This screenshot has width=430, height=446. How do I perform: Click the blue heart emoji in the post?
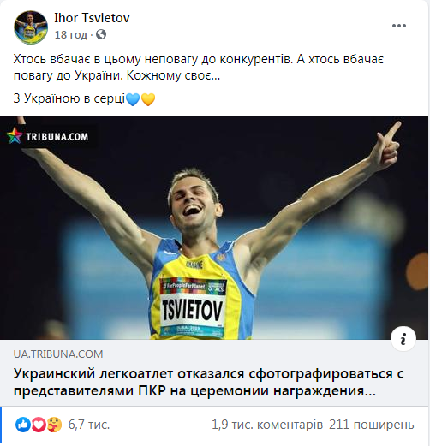133,99
